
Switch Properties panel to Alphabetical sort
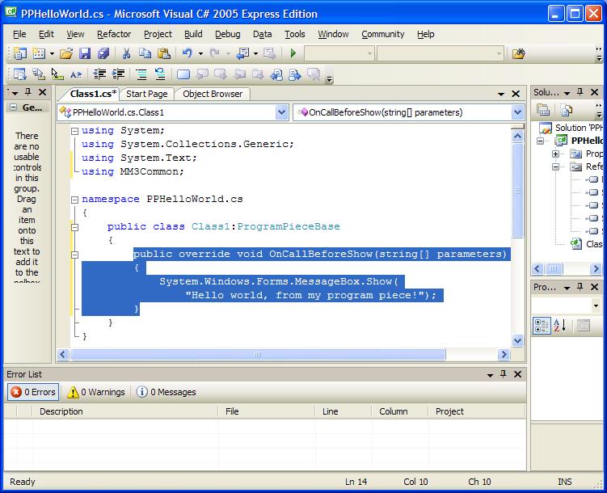(x=560, y=326)
